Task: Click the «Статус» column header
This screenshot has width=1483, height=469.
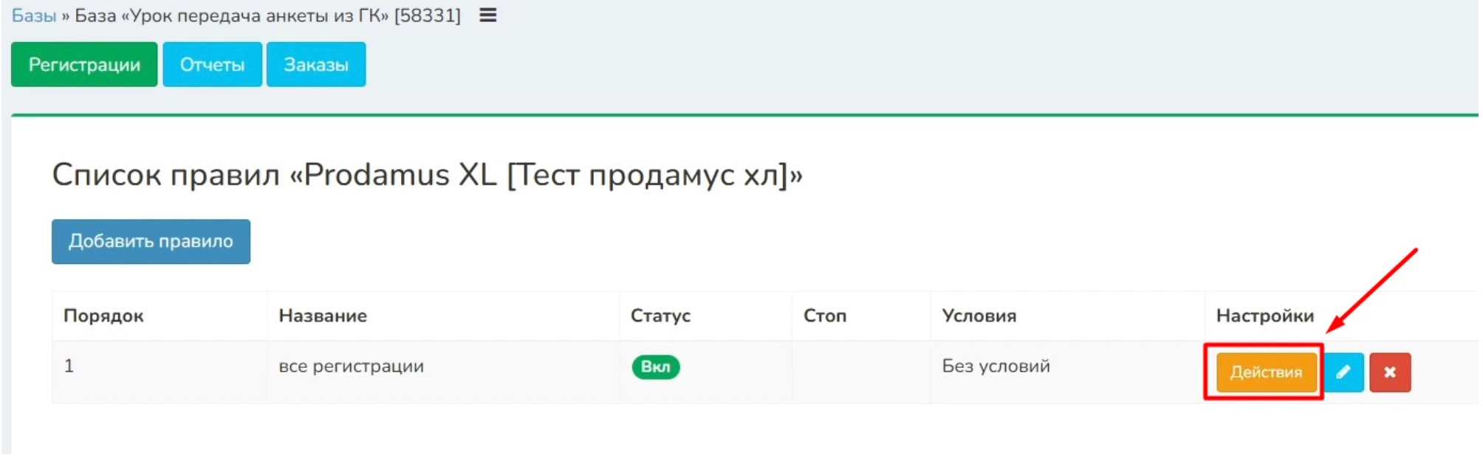Action: 660,316
